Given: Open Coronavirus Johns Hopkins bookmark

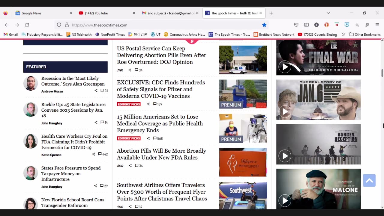Looking at the screenshot, I should [184, 34].
